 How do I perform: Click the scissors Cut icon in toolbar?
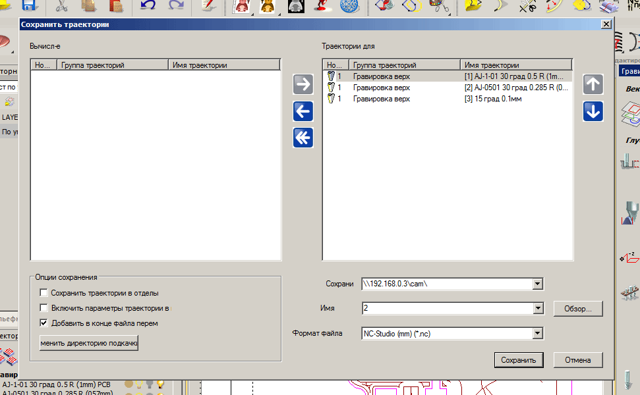[x=62, y=6]
